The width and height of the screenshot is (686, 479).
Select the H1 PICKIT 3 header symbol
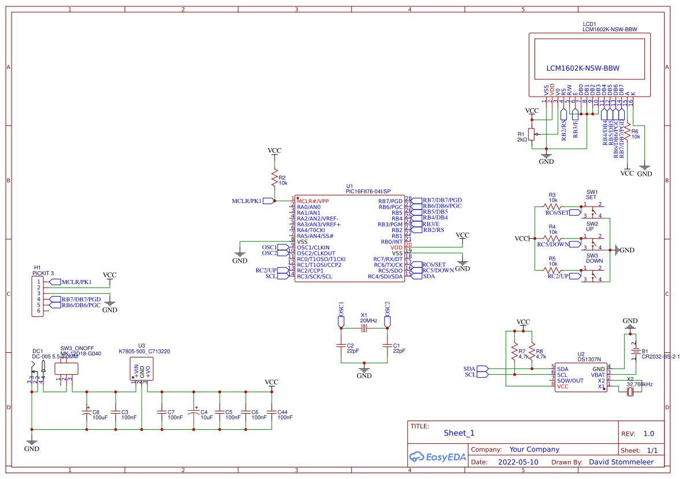[38, 297]
